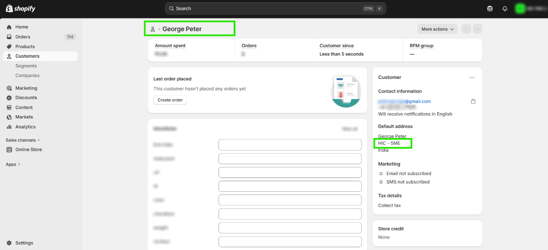
Task: Navigate to Analytics in the sidebar
Action: click(25, 127)
